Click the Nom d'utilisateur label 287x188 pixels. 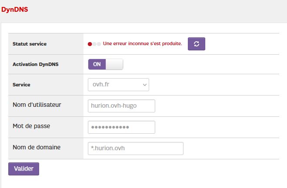37,105
